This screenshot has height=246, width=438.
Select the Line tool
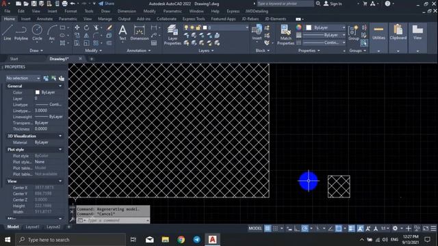pyautogui.click(x=8, y=32)
